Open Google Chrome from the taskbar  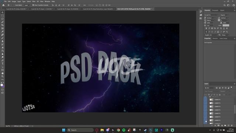coord(118,130)
